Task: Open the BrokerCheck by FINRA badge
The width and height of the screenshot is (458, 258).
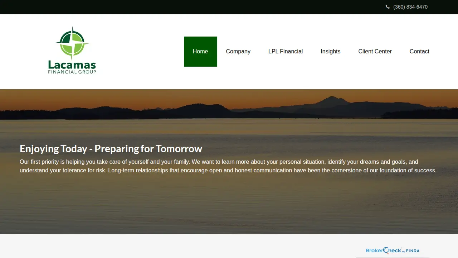Action: coord(393,251)
